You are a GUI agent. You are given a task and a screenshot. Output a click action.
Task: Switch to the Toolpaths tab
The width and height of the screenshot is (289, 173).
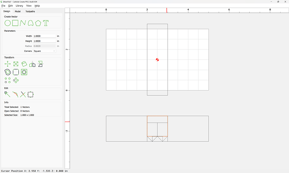pyautogui.click(x=30, y=11)
